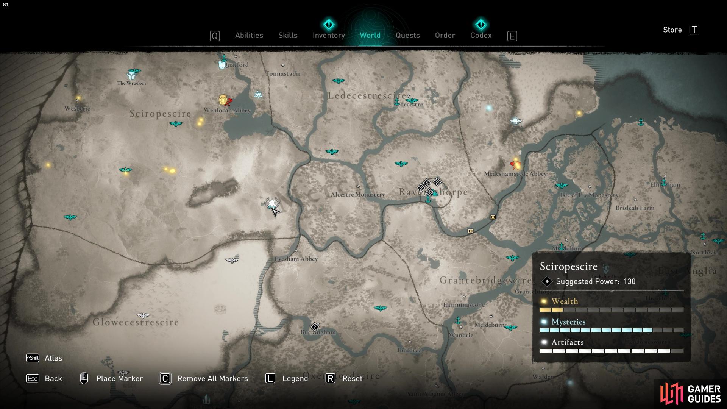Click the Shift key Atlas icon
The width and height of the screenshot is (727, 409).
[x=33, y=358]
